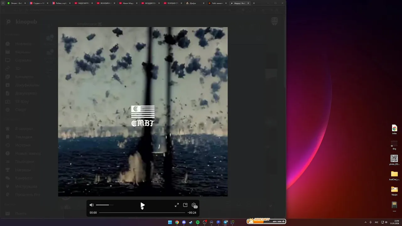Open Discord from the taskbar
The width and height of the screenshot is (402, 226).
(184, 222)
